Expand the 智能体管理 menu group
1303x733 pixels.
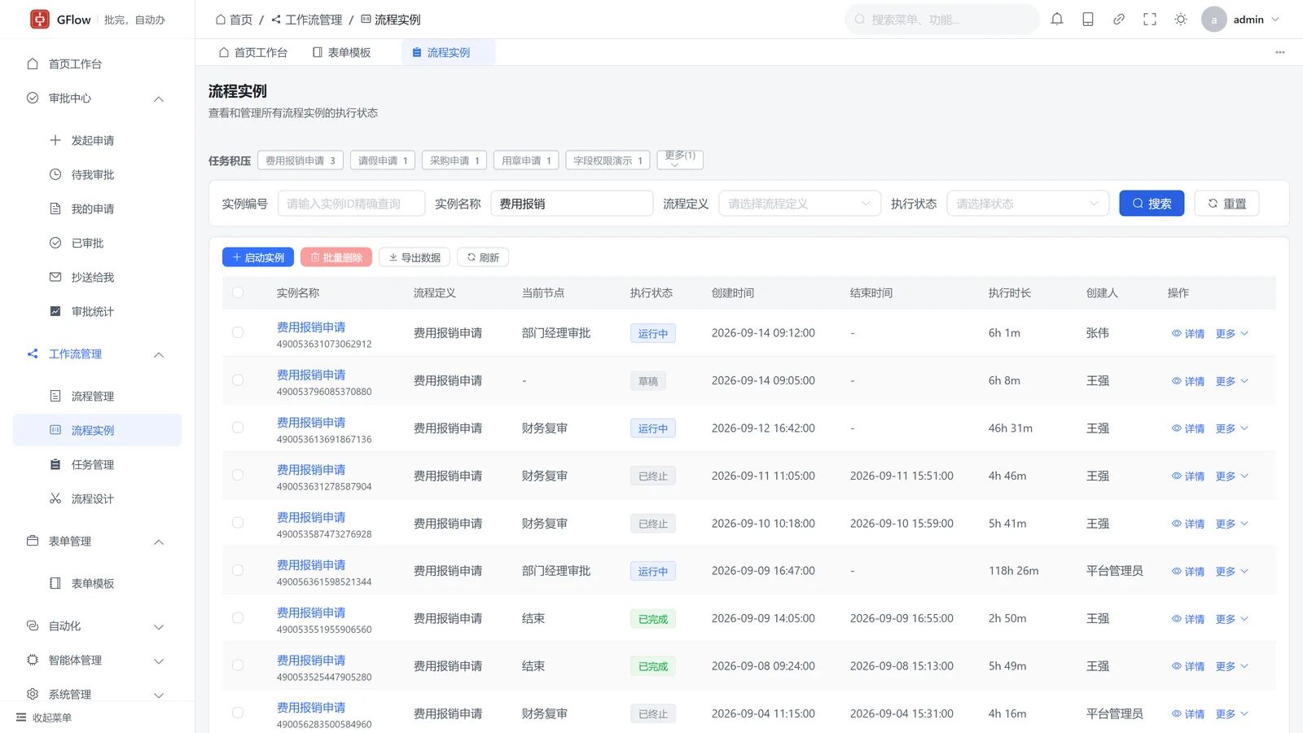(98, 660)
